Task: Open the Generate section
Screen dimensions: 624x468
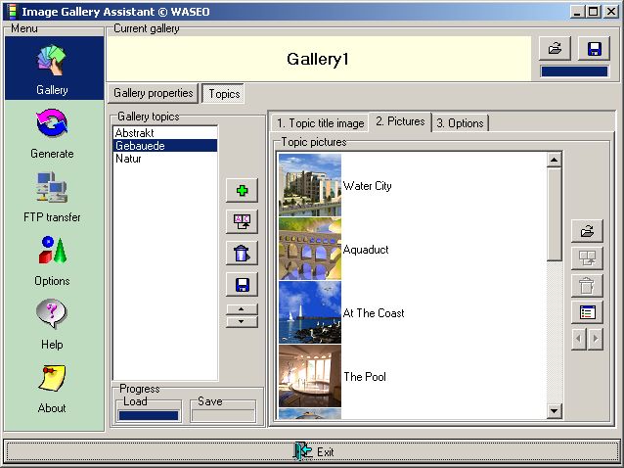Action: pos(52,134)
